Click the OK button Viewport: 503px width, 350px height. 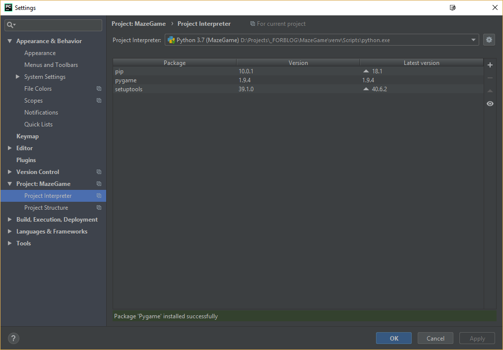393,339
